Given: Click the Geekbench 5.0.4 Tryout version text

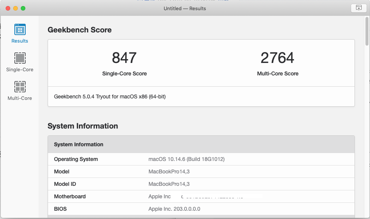Looking at the screenshot, I should coord(110,96).
